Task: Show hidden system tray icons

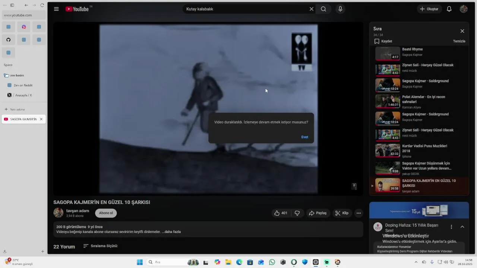Action: click(x=416, y=262)
